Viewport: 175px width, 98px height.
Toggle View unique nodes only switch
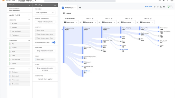click(x=54, y=42)
